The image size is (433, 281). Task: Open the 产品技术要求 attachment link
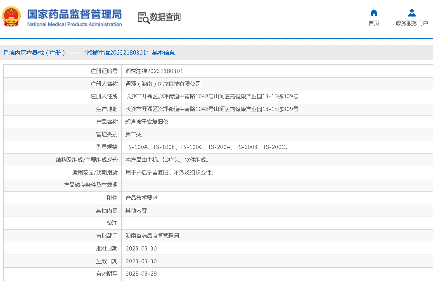[142, 198]
